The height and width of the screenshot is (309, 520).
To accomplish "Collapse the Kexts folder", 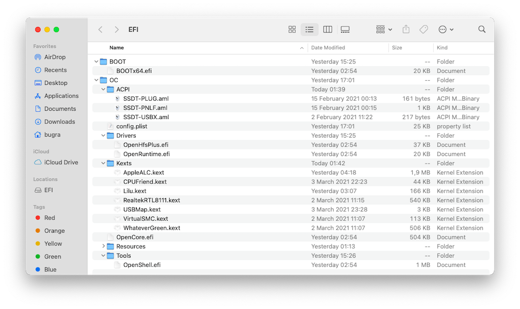I will coord(103,163).
